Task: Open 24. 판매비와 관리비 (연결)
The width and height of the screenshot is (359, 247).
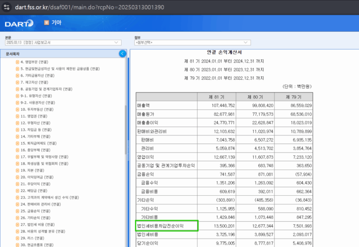Action: (41, 204)
